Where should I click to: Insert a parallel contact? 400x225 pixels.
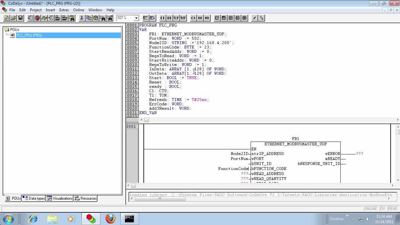point(176,18)
